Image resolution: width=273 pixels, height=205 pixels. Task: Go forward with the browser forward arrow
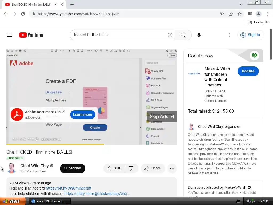14,14
